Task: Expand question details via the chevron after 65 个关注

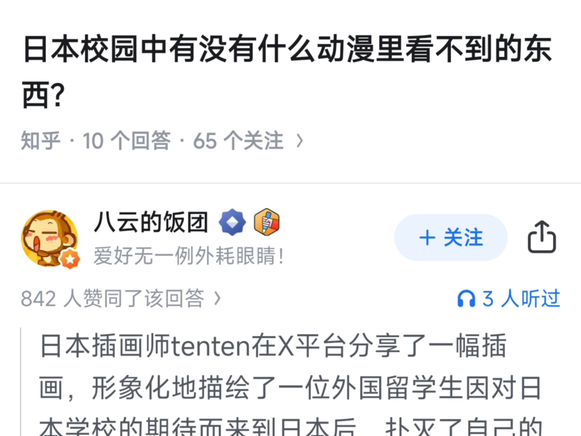Action: [300, 141]
